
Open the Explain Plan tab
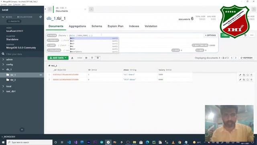(x=115, y=26)
